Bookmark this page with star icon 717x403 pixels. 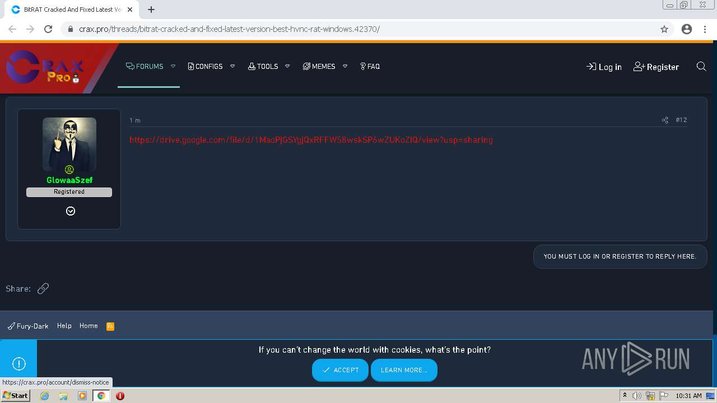[x=664, y=29]
